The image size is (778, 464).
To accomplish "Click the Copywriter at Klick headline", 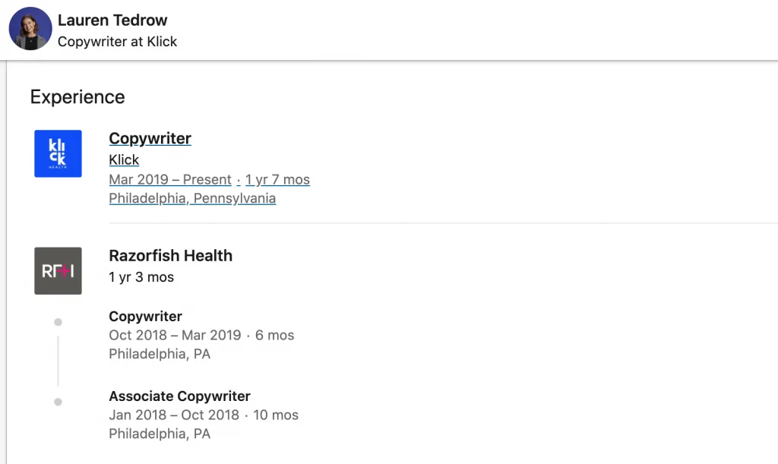I will pos(117,42).
